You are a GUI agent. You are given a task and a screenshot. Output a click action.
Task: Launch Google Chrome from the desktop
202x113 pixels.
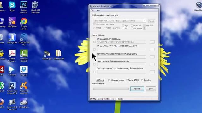[24, 24]
